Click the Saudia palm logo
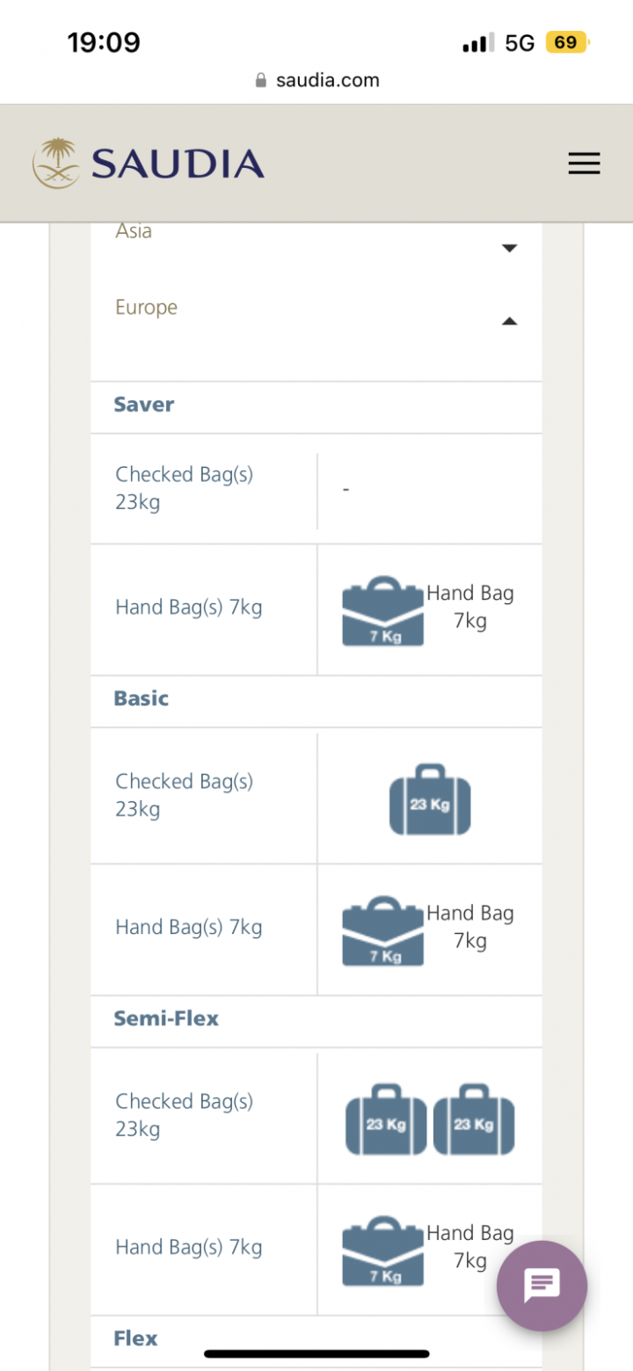Screen dimensions: 633x1371 click(56, 164)
